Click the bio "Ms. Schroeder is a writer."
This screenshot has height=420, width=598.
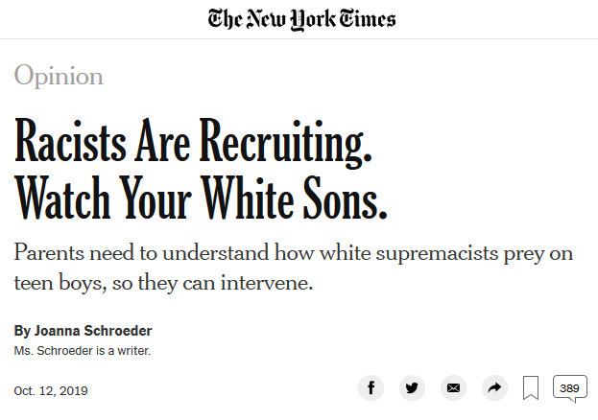pos(83,351)
